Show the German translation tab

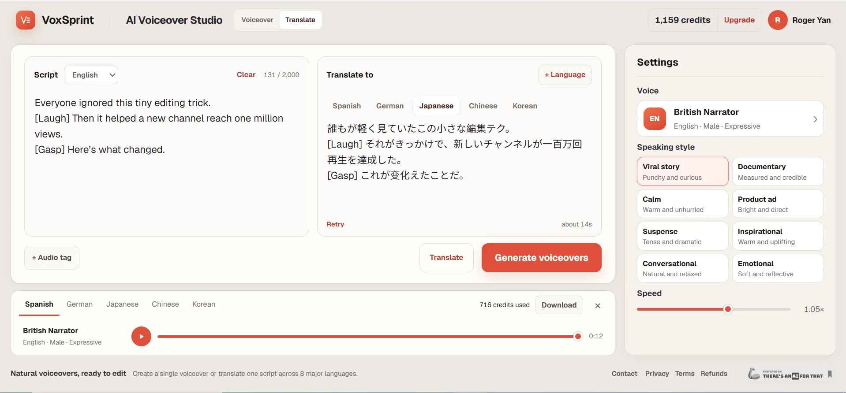tap(390, 106)
